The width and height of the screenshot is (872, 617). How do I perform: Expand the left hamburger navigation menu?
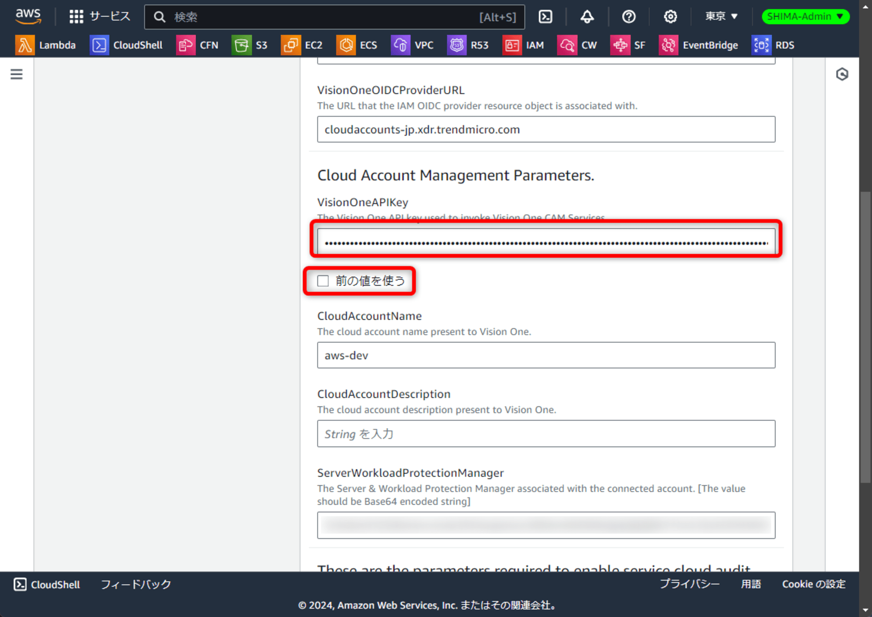pos(17,74)
